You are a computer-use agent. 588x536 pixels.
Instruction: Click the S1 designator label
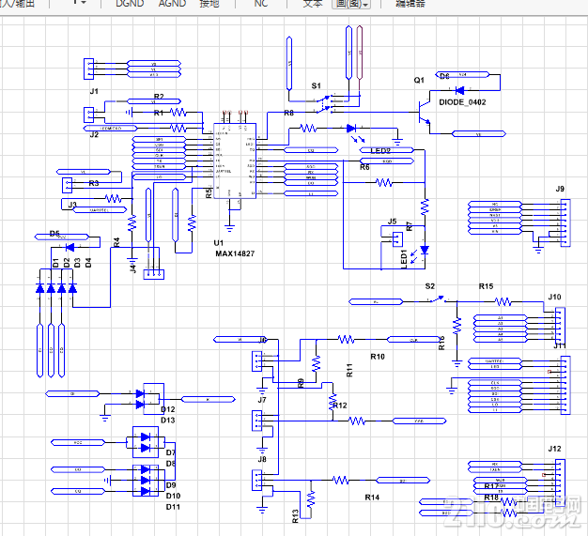tap(317, 85)
